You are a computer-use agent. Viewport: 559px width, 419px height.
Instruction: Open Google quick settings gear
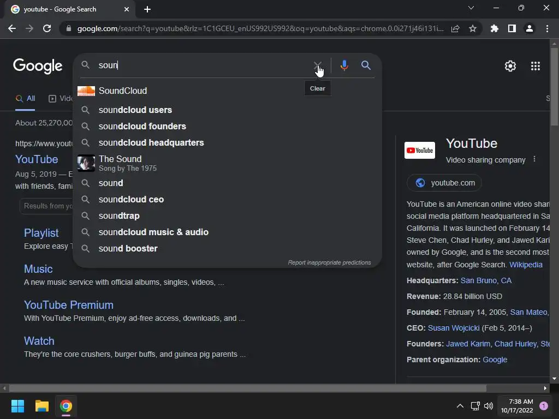pos(510,66)
